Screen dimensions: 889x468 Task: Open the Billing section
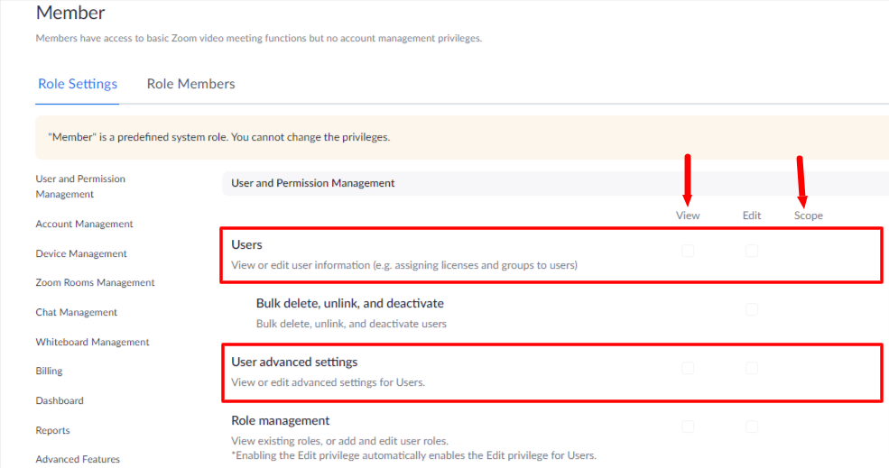tap(49, 372)
